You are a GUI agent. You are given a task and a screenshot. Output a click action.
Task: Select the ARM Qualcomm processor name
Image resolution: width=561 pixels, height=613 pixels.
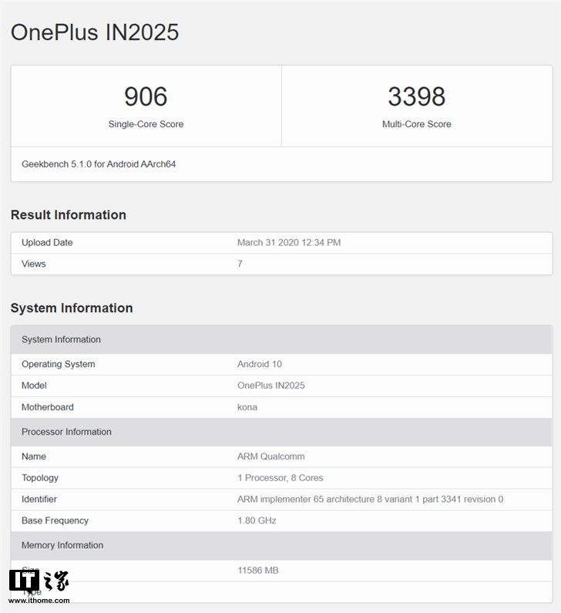click(271, 456)
